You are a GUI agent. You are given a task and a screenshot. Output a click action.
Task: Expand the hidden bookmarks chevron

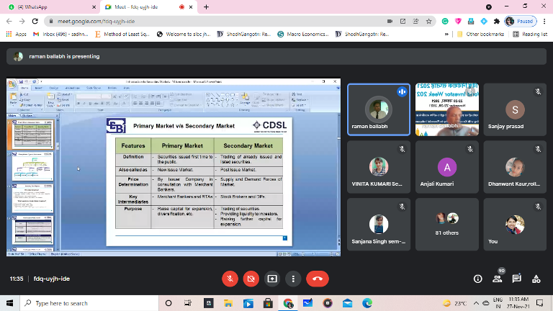pos(446,35)
